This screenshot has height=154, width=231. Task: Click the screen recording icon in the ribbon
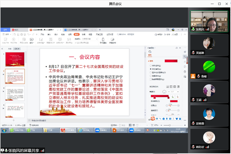[x=113, y=39]
